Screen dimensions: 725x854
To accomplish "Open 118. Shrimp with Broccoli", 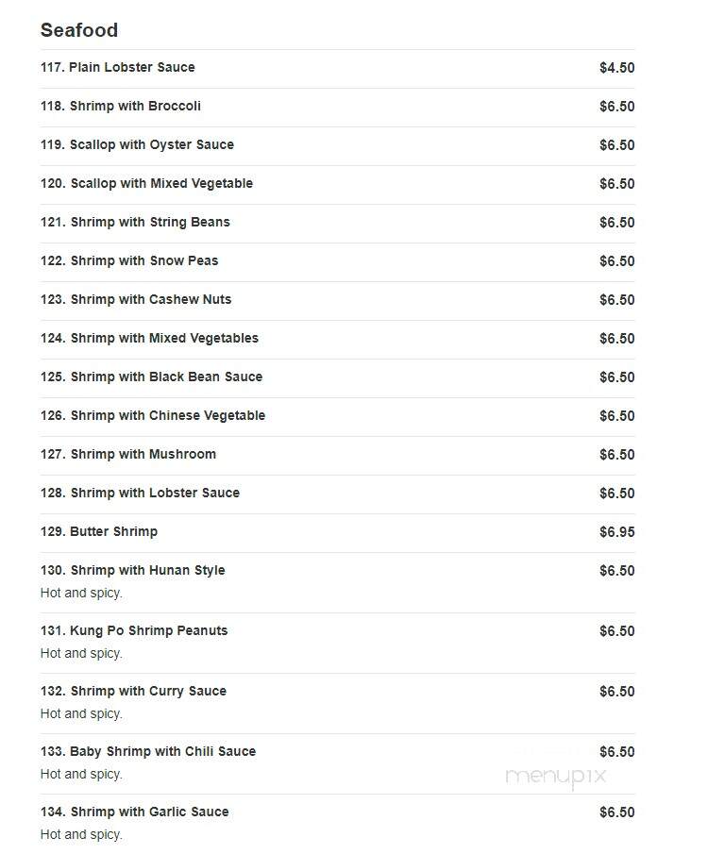I will tap(121, 106).
